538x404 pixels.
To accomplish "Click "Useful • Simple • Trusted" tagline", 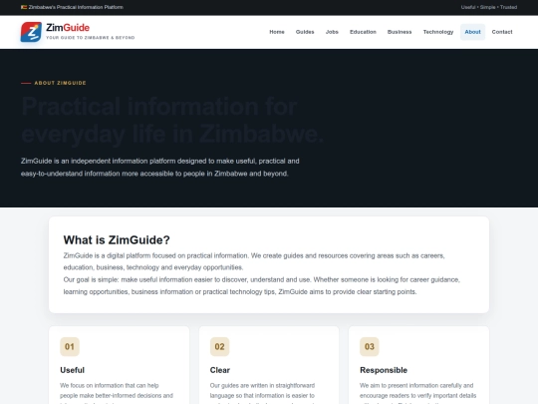I will tap(489, 7).
